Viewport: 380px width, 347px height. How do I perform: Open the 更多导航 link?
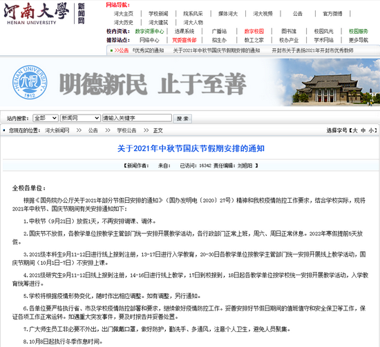(359, 40)
